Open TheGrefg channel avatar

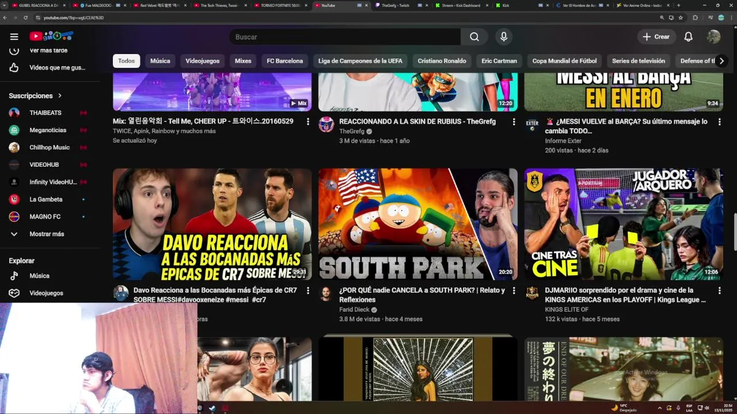pos(326,124)
